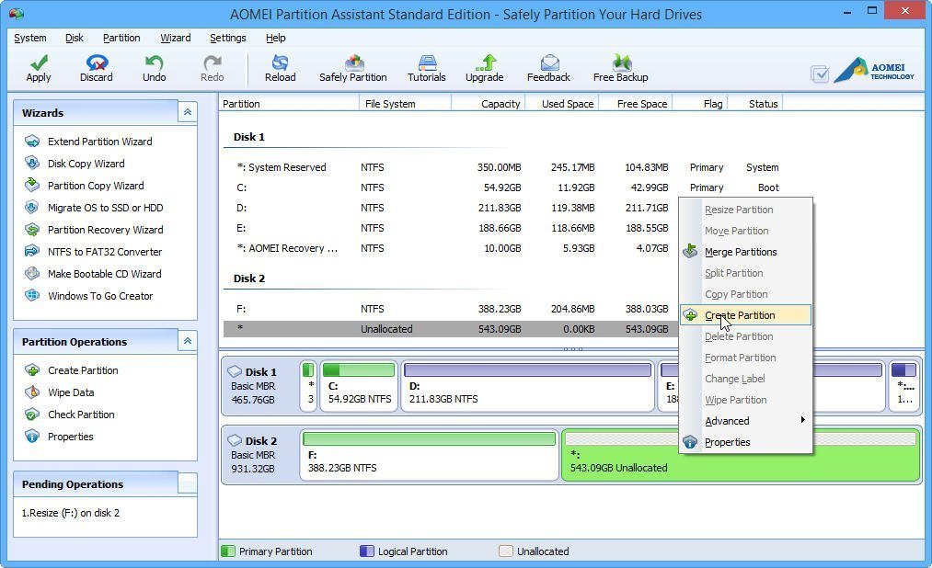
Task: Select the F: partition row in list
Action: coord(451,309)
